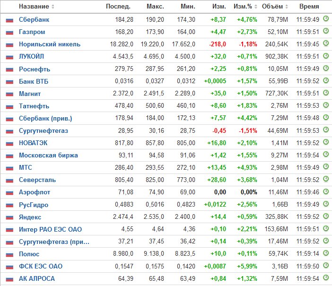This screenshot has width=332, height=286.
Task: Click the clock icon in Норильский никель row
Action: tap(326, 43)
